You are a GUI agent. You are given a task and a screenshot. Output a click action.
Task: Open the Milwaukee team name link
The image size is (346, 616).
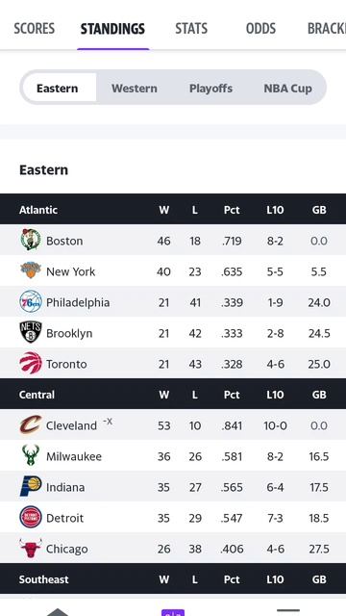click(74, 456)
